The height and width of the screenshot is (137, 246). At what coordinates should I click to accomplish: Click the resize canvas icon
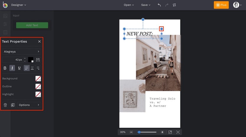tap(170, 132)
